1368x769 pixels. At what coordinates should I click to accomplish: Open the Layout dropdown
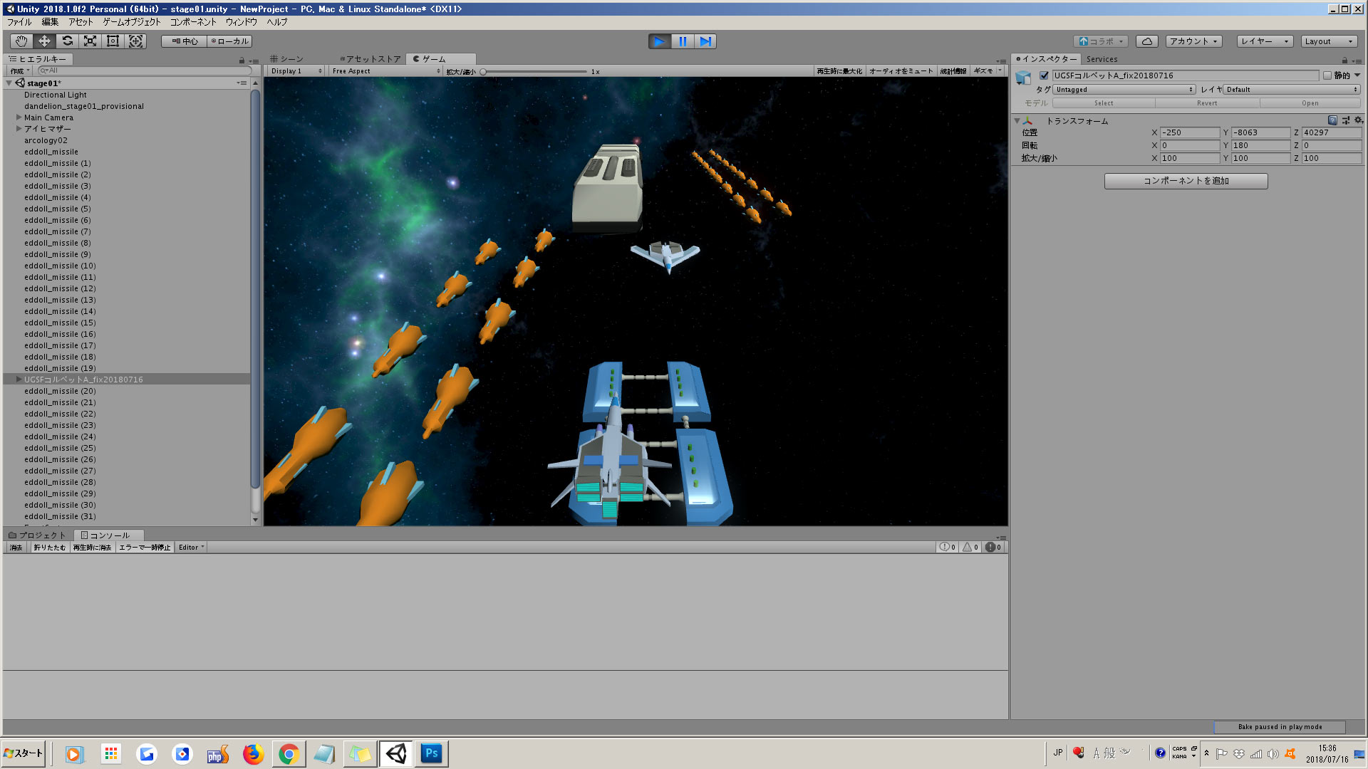point(1328,41)
